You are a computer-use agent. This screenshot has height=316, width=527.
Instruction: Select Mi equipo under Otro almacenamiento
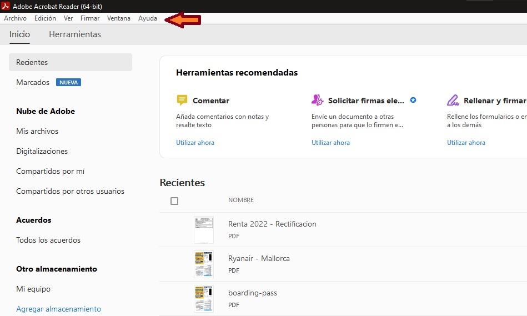[x=33, y=289]
